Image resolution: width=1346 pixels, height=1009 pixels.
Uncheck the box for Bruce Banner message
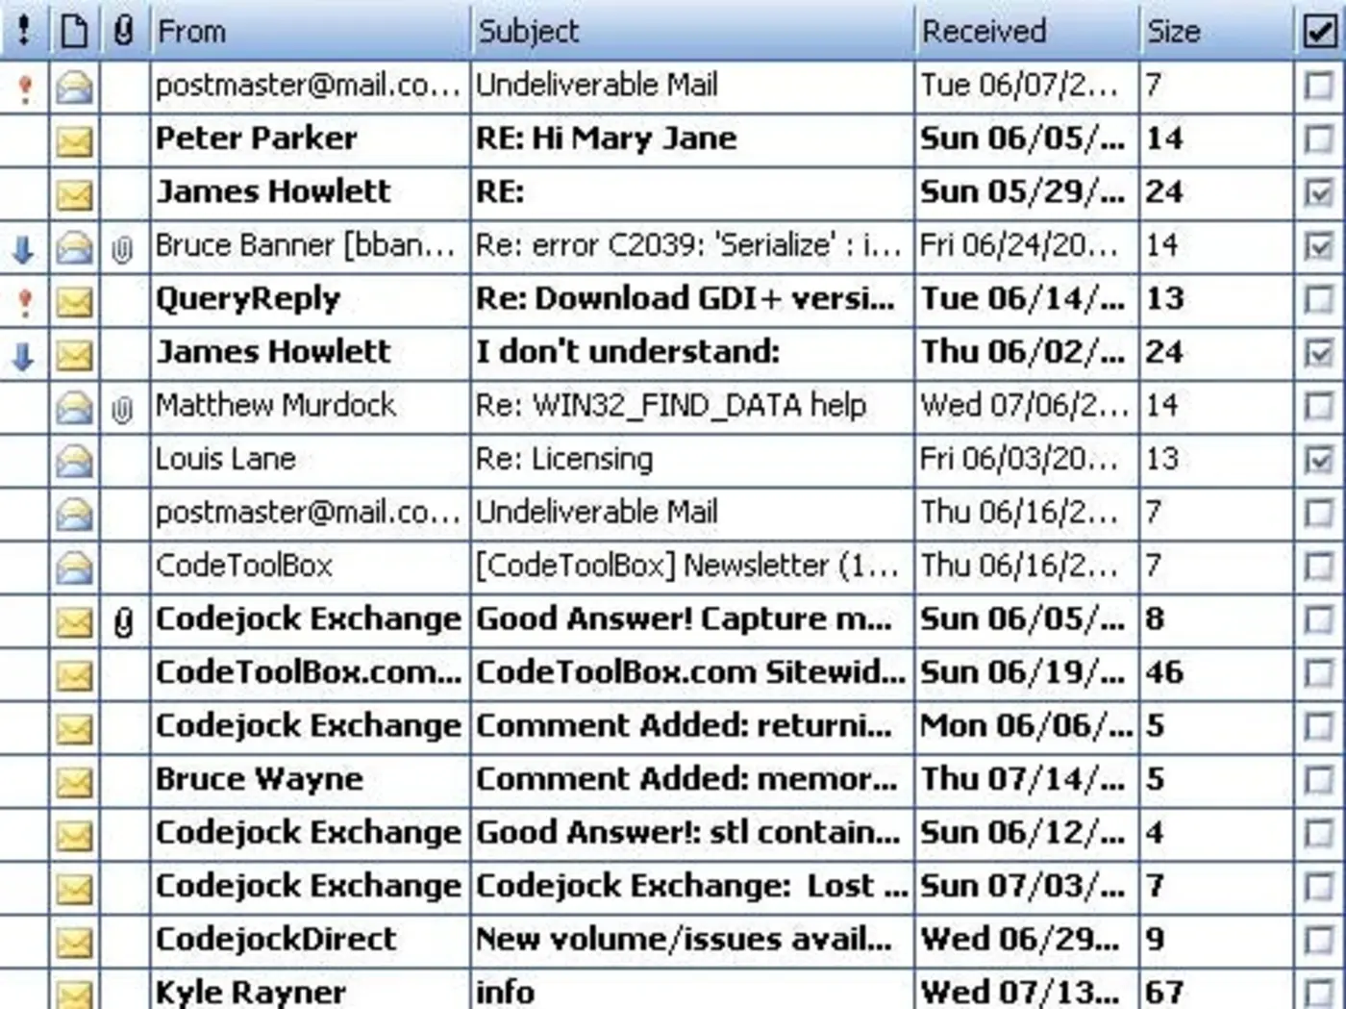click(1319, 247)
